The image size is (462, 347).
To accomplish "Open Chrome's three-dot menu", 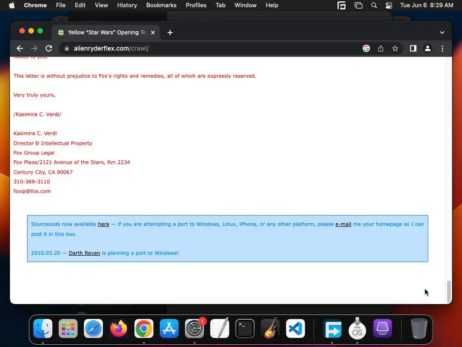I will [x=442, y=48].
